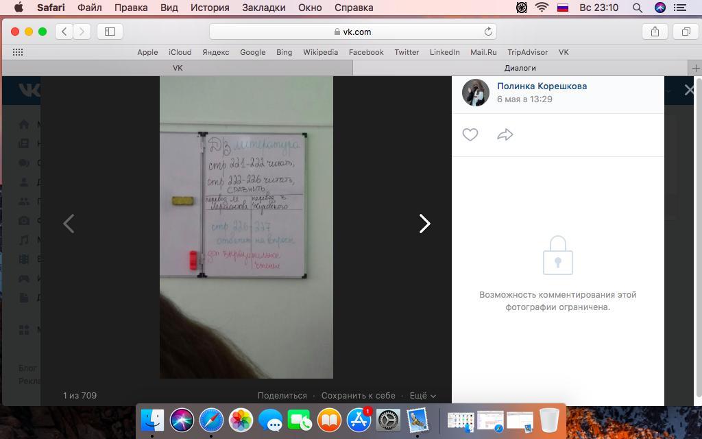Viewport: 702px width, 439px height.
Task: Open the История menu
Action: click(x=210, y=8)
